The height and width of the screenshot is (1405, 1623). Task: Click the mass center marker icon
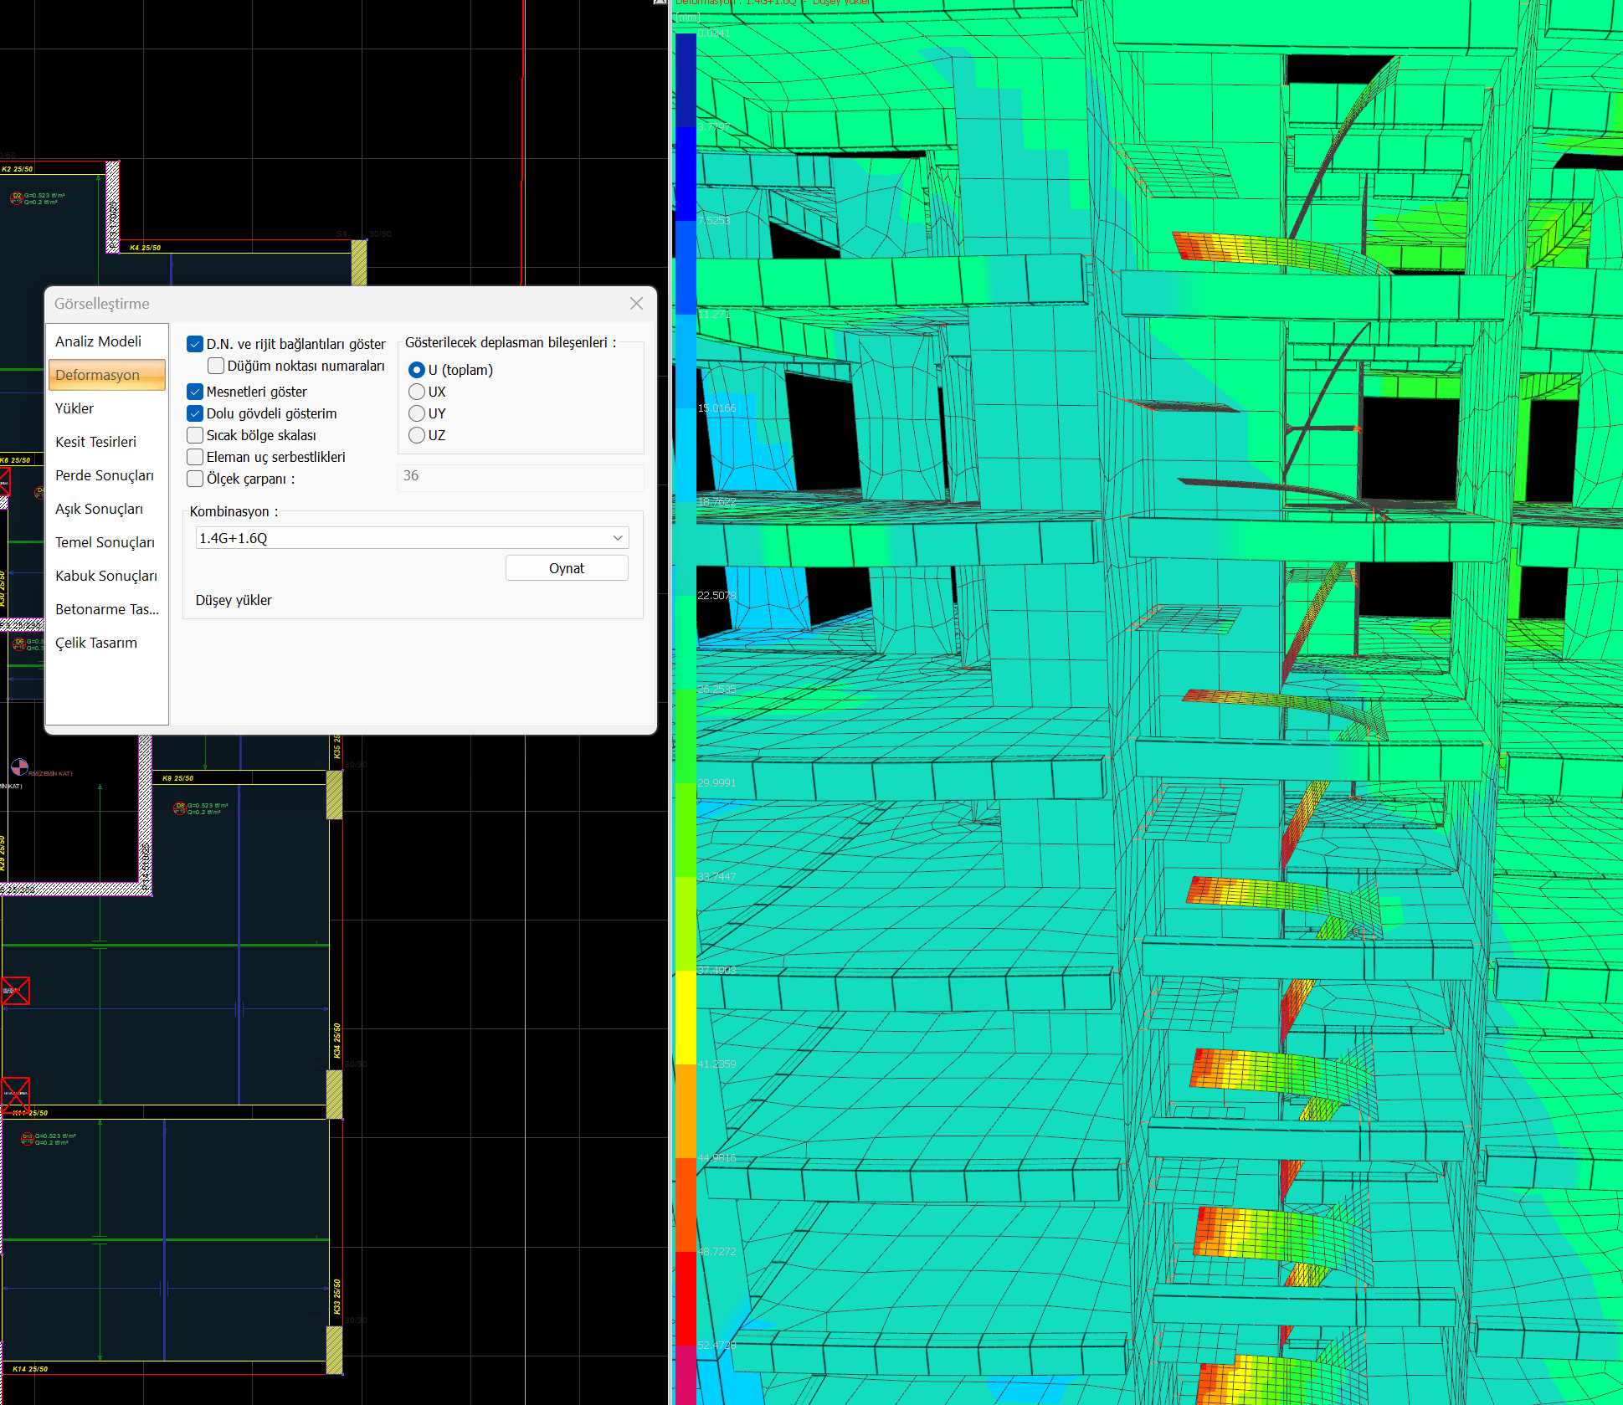[x=19, y=767]
